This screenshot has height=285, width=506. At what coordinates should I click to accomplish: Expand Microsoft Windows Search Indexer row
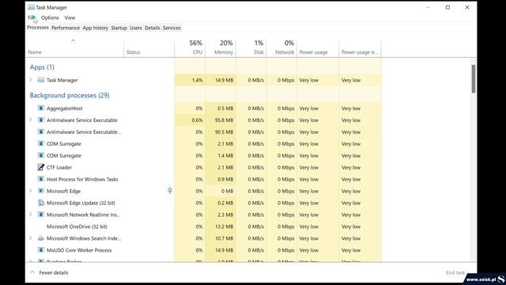point(31,238)
